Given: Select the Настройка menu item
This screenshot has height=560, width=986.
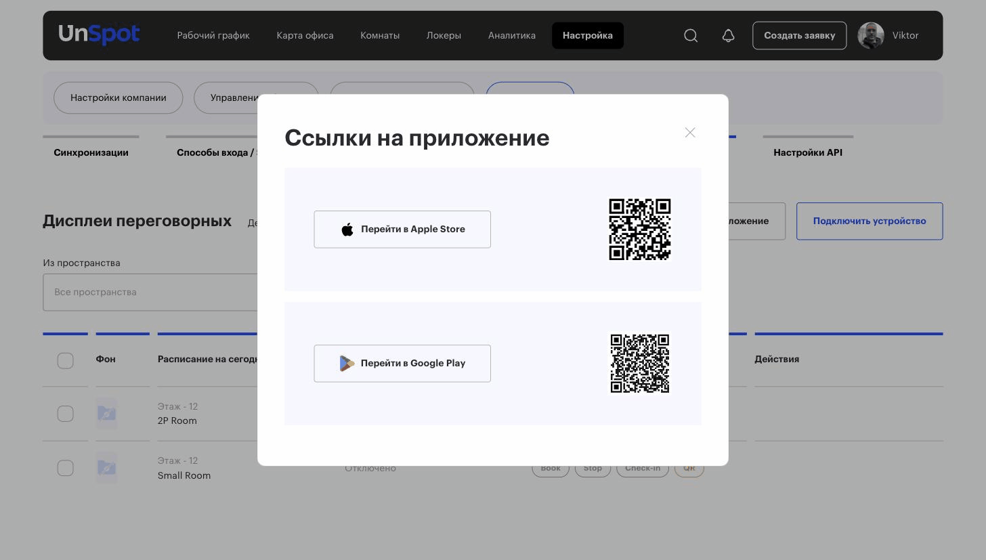Looking at the screenshot, I should point(588,35).
